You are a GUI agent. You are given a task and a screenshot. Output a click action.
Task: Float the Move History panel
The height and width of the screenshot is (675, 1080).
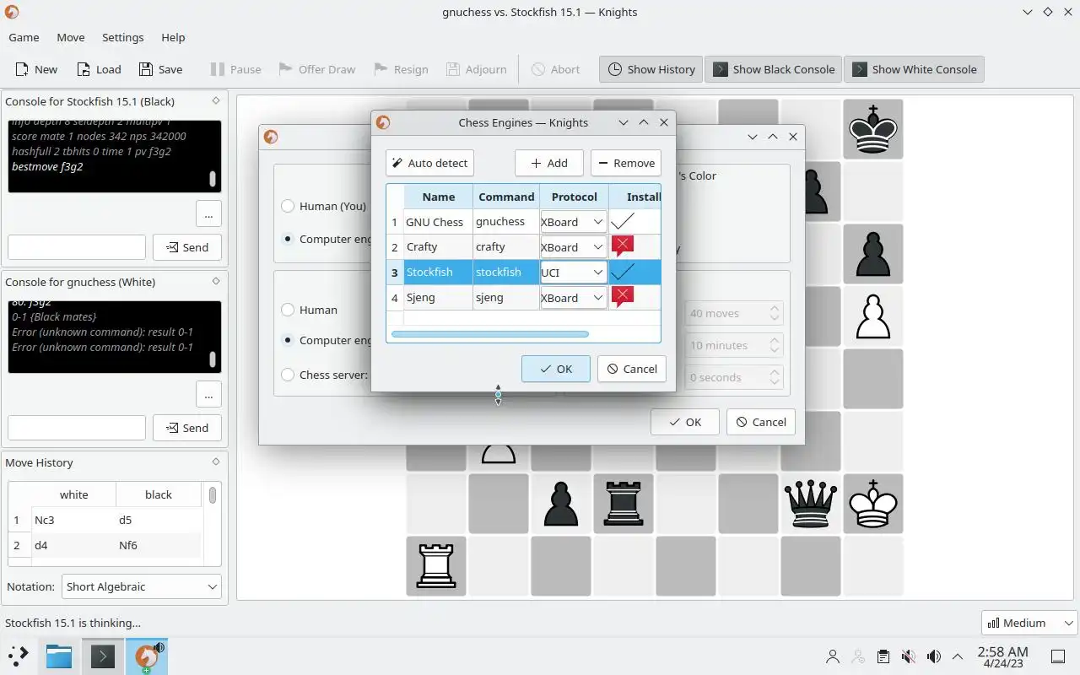216,462
